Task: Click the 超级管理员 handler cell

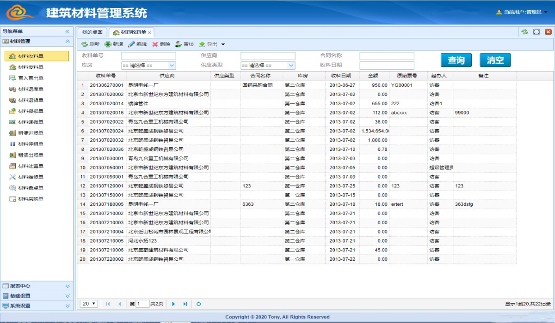Action: pyautogui.click(x=441, y=167)
